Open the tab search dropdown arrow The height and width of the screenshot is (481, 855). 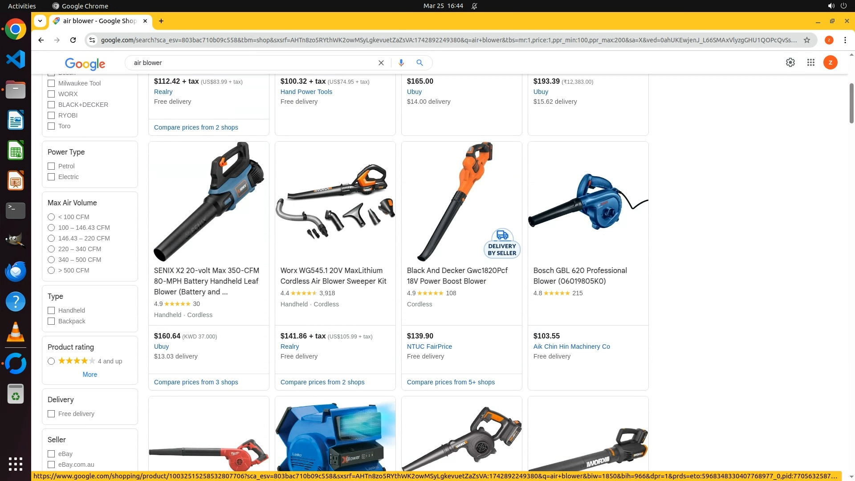pos(40,21)
